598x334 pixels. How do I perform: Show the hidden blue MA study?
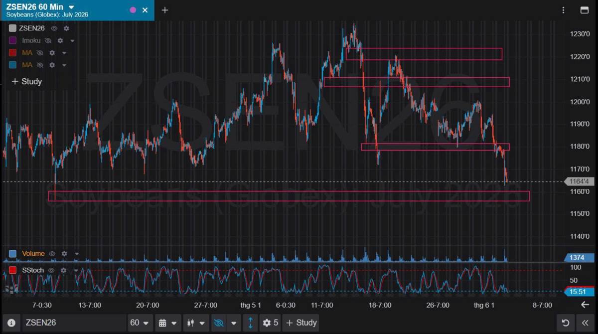(x=40, y=65)
